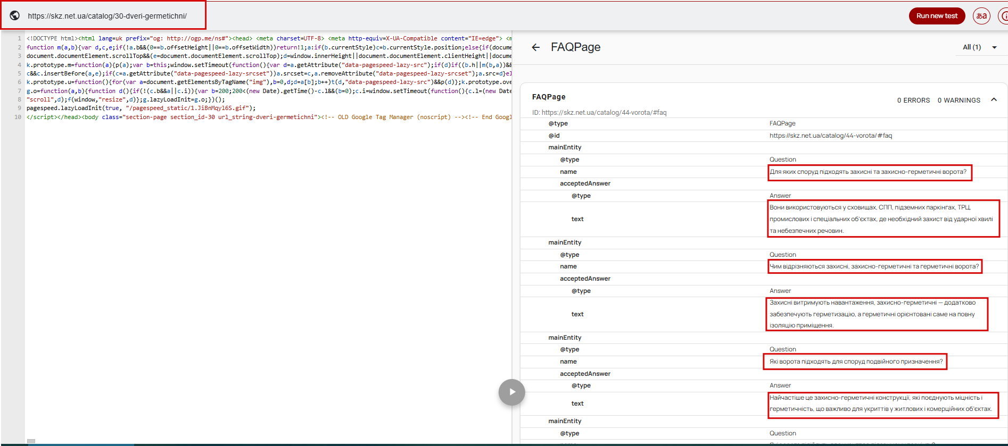Viewport: 1008px width, 446px height.
Task: Click the ID line ending in 44-vorota/#faq
Action: tap(599, 113)
